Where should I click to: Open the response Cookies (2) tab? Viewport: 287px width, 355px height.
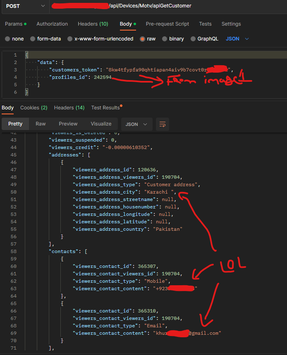pyautogui.click(x=34, y=108)
